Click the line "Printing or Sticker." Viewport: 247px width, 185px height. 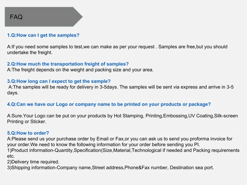tap(27, 121)
